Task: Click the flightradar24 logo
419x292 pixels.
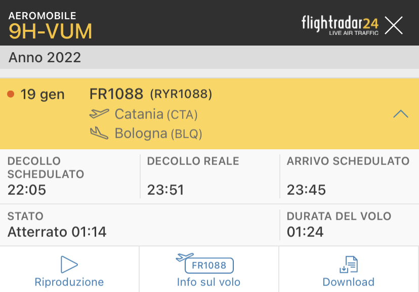Action: [340, 25]
